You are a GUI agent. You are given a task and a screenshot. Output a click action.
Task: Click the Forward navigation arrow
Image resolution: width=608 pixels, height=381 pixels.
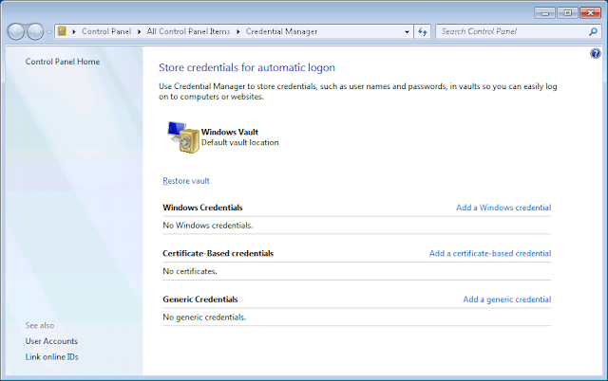(35, 31)
